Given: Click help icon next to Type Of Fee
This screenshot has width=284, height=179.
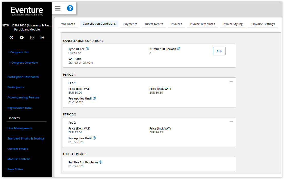Looking at the screenshot, I should [x=87, y=49].
